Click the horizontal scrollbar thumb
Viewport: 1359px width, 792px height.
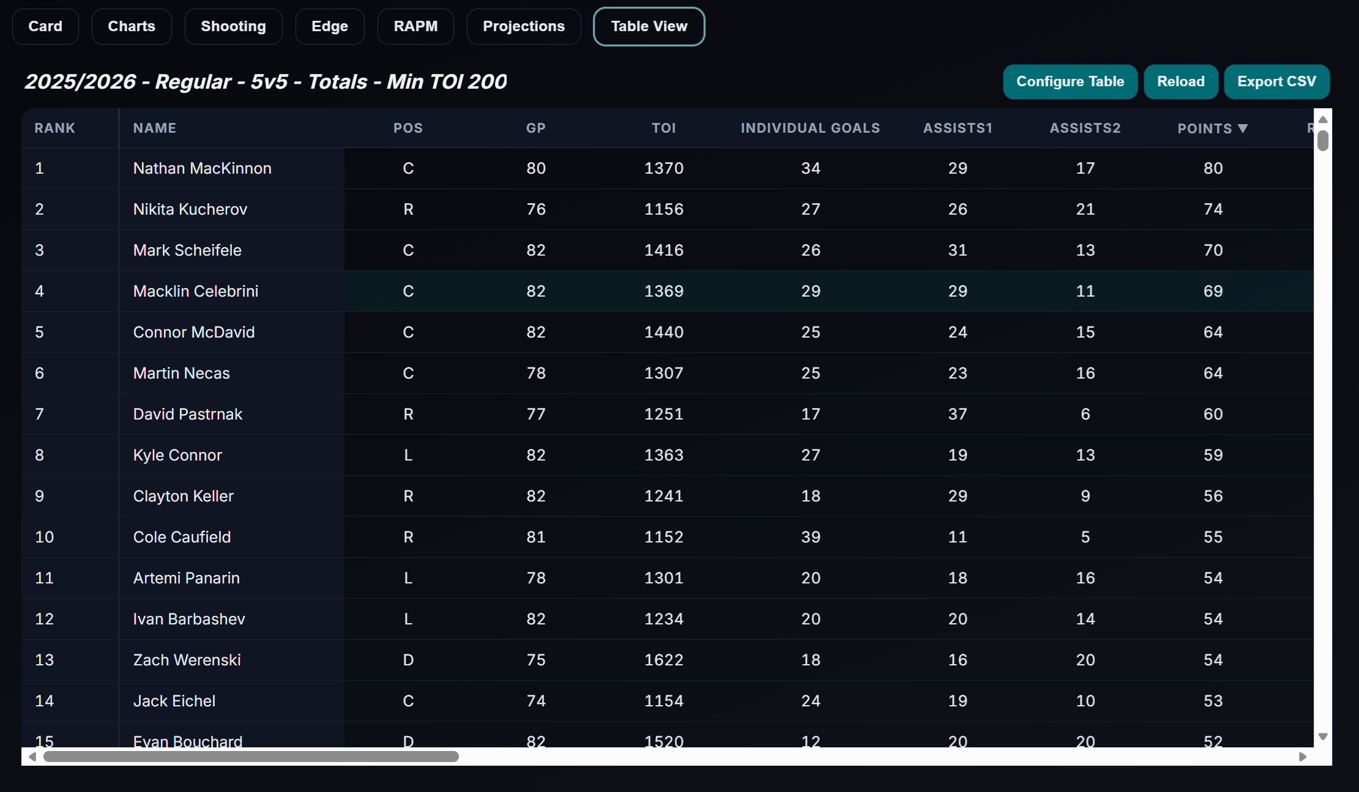pos(251,757)
